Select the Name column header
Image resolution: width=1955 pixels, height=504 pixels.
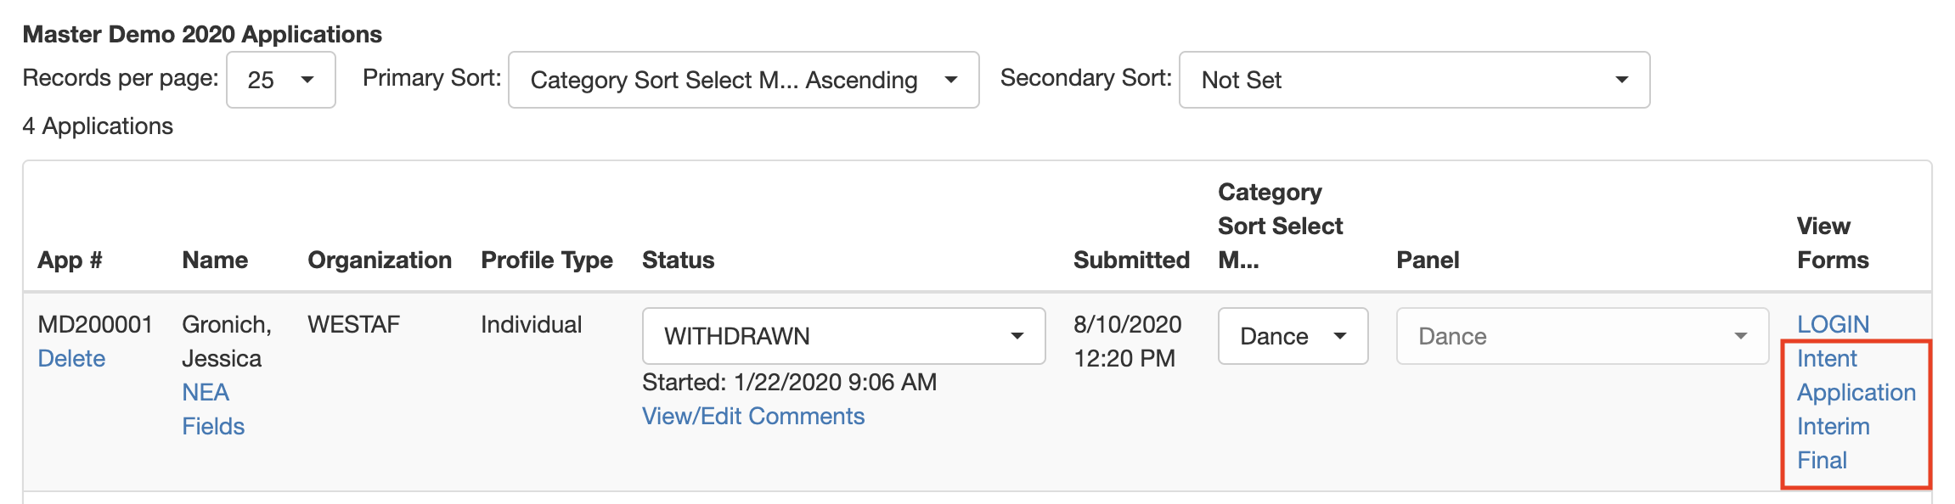[x=215, y=260]
